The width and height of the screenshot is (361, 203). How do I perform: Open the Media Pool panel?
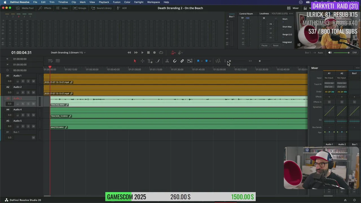click(x=25, y=8)
